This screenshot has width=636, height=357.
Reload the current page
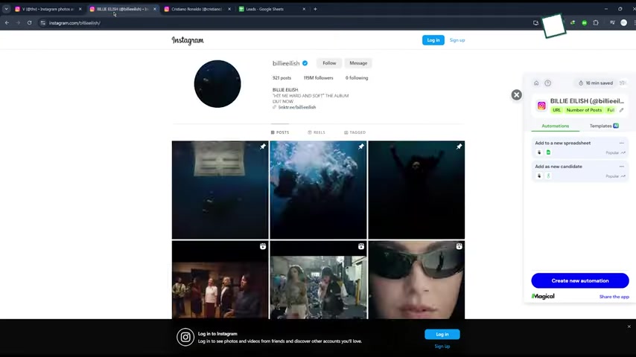(x=29, y=23)
